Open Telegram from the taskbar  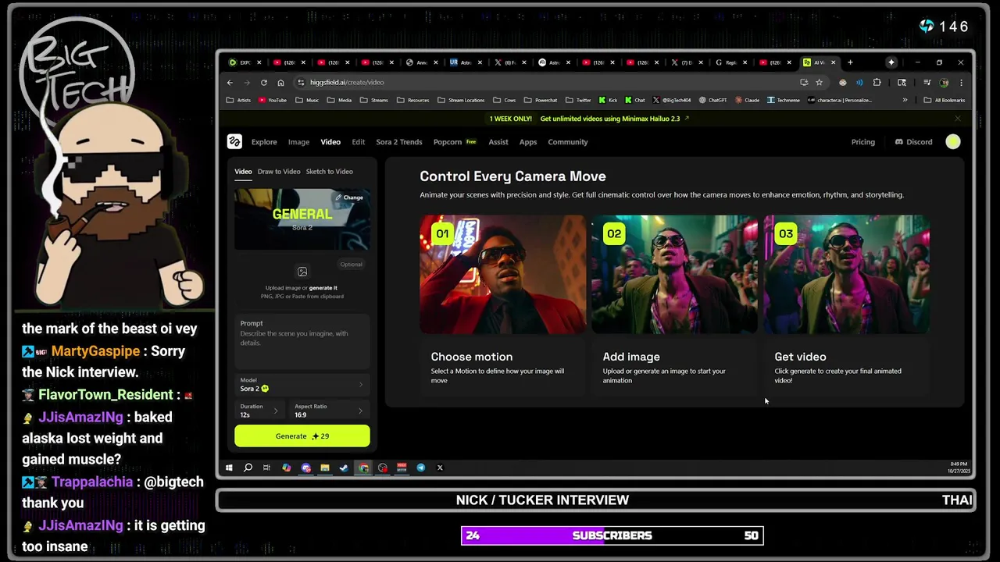(420, 468)
